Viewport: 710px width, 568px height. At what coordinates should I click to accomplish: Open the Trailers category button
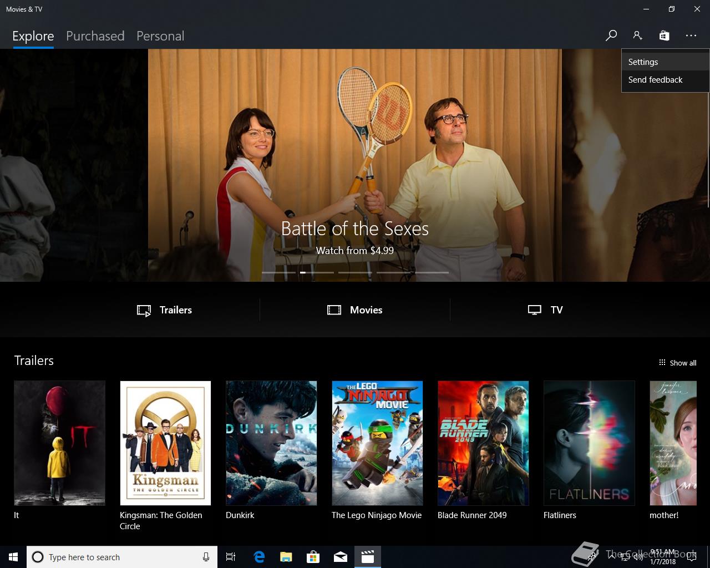(165, 310)
